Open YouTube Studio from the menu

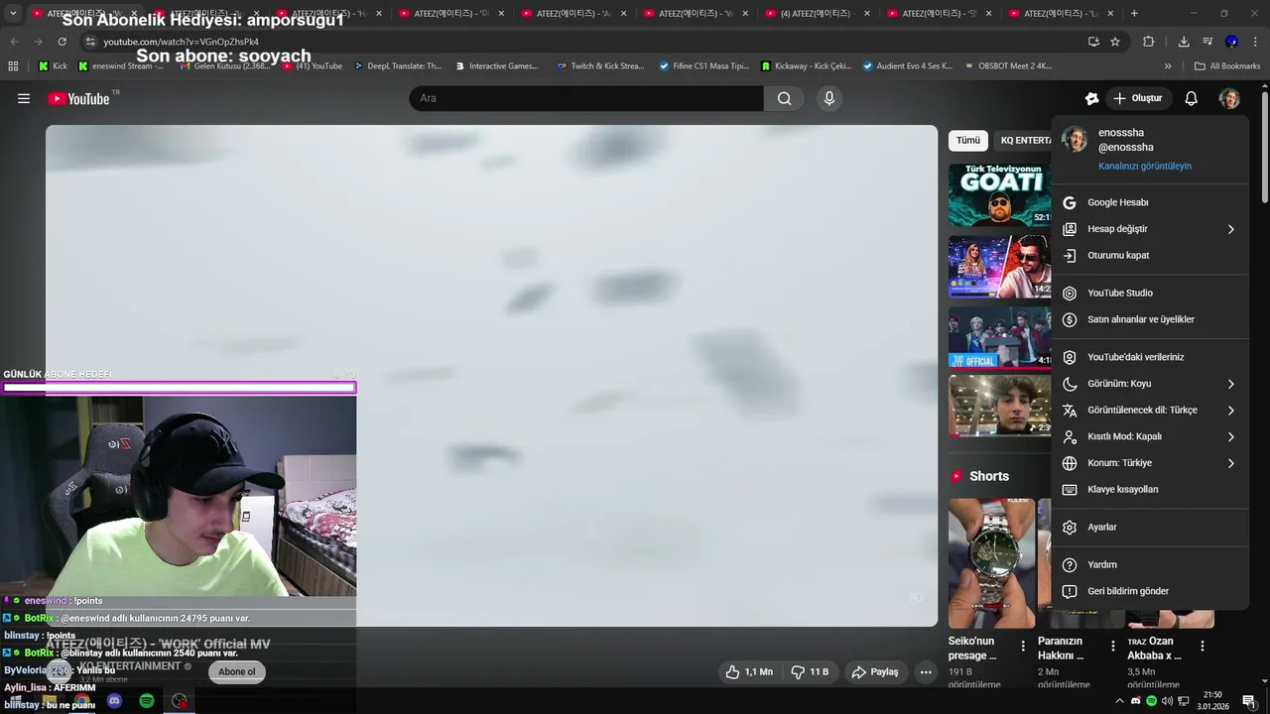(x=1149, y=293)
